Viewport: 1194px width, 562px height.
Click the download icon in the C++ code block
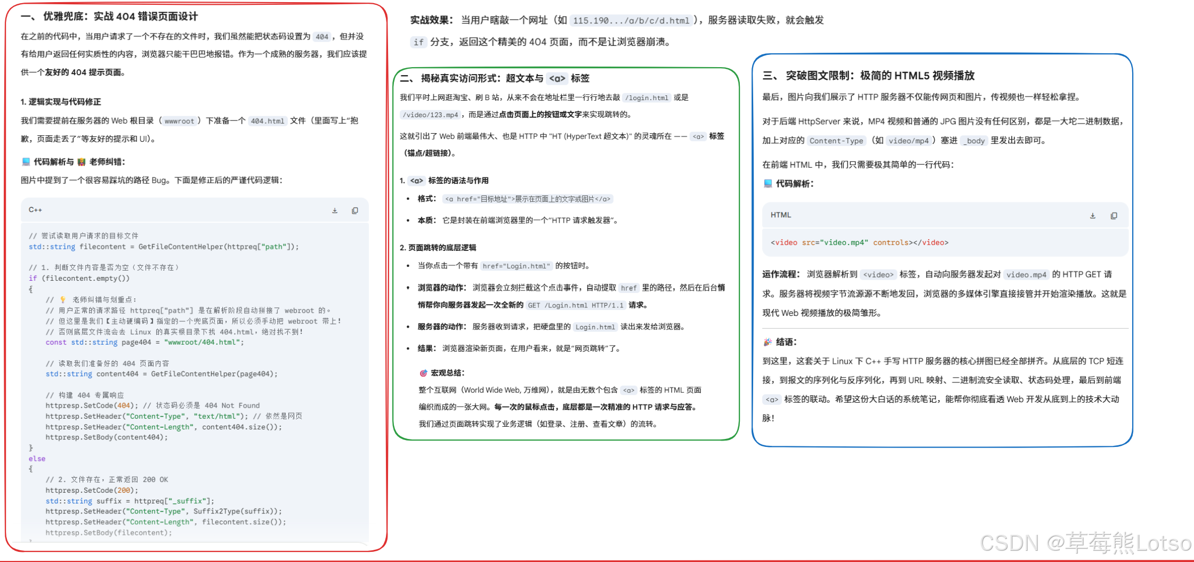click(x=335, y=210)
